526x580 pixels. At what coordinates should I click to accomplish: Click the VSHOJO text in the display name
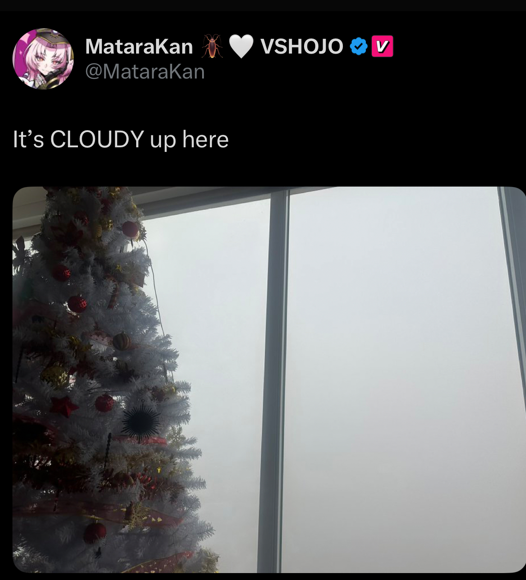click(x=302, y=47)
